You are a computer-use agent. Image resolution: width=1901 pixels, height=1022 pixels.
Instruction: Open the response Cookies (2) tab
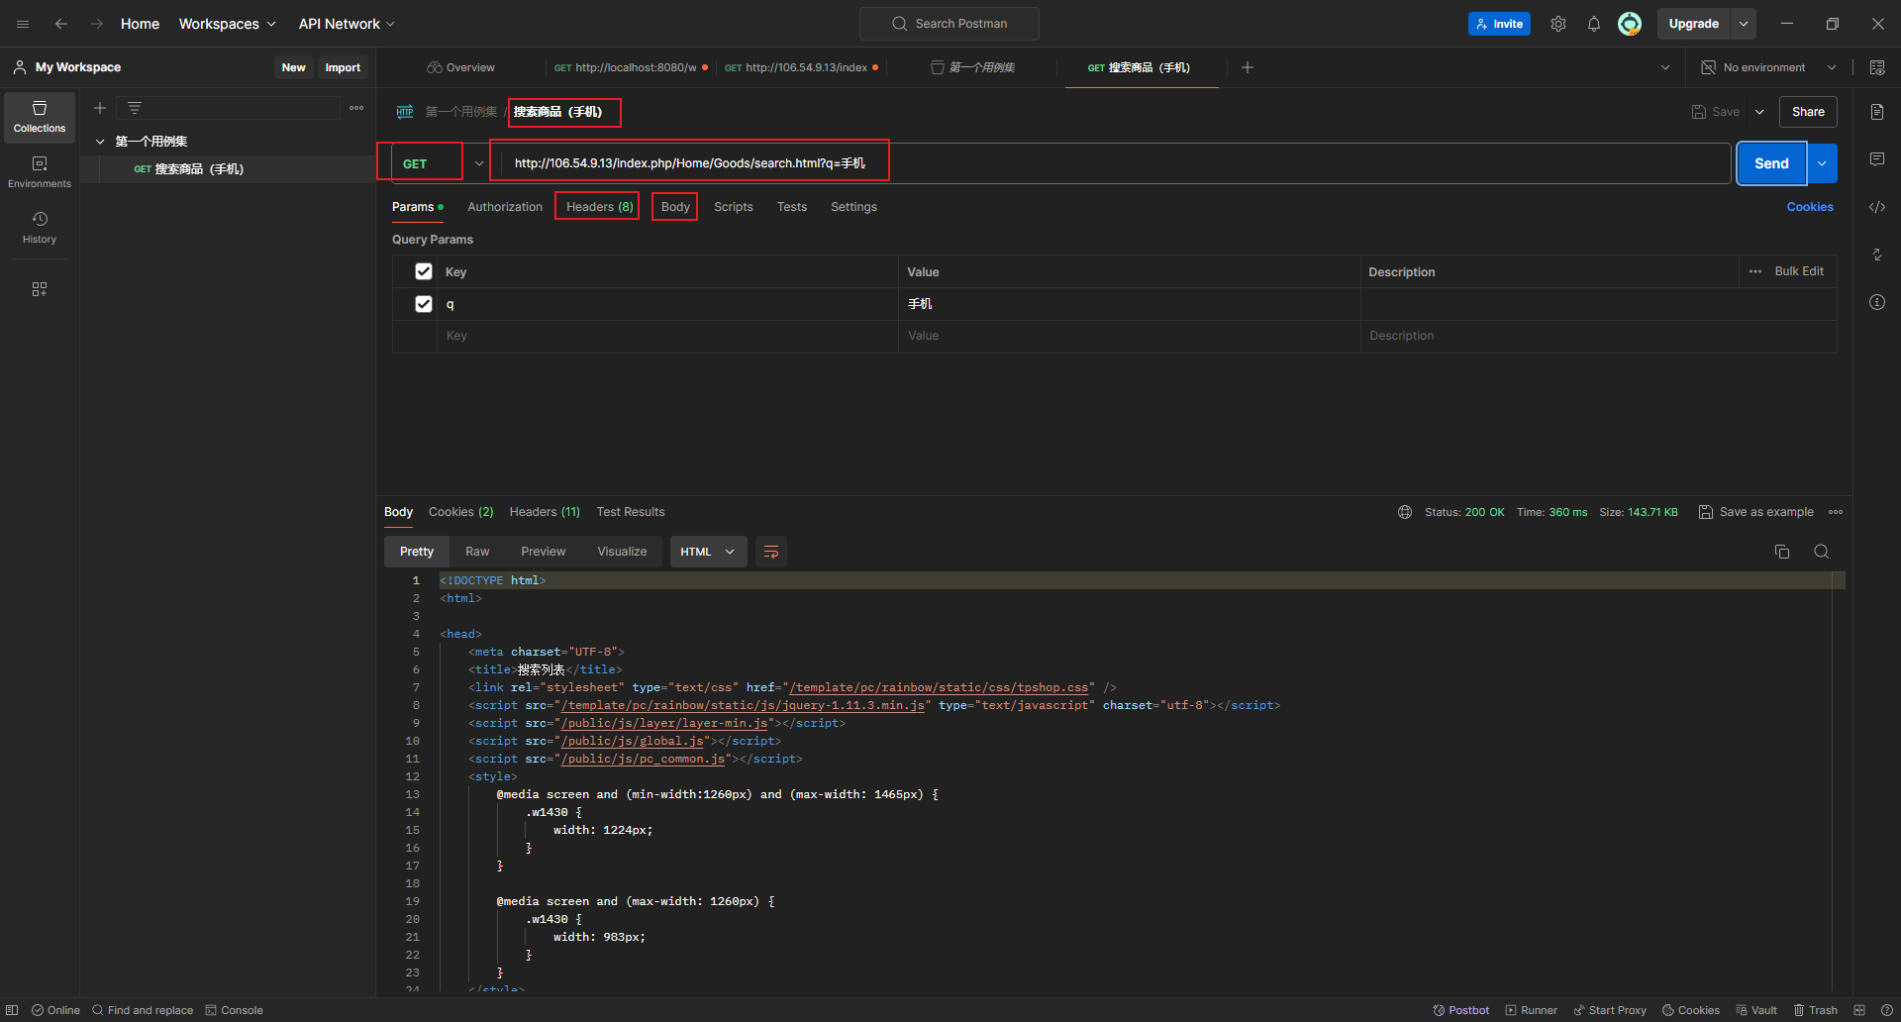pyautogui.click(x=461, y=512)
